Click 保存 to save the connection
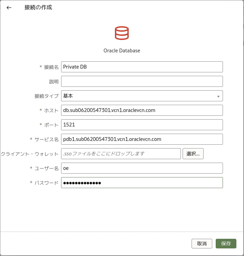Image resolution: width=244 pixels, height=256 pixels. [226, 244]
